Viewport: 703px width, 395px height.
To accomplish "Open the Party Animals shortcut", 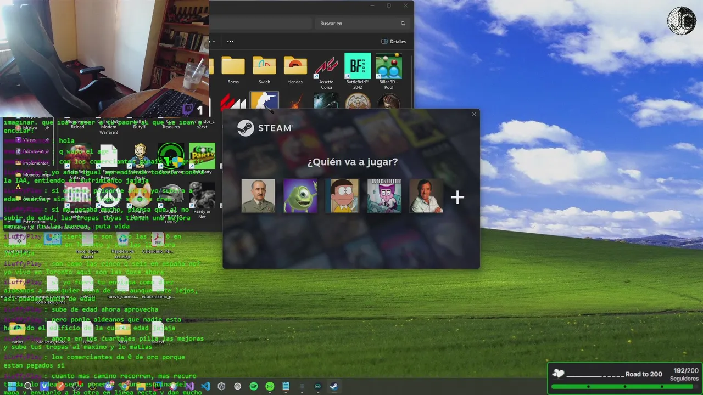I will click(x=139, y=201).
